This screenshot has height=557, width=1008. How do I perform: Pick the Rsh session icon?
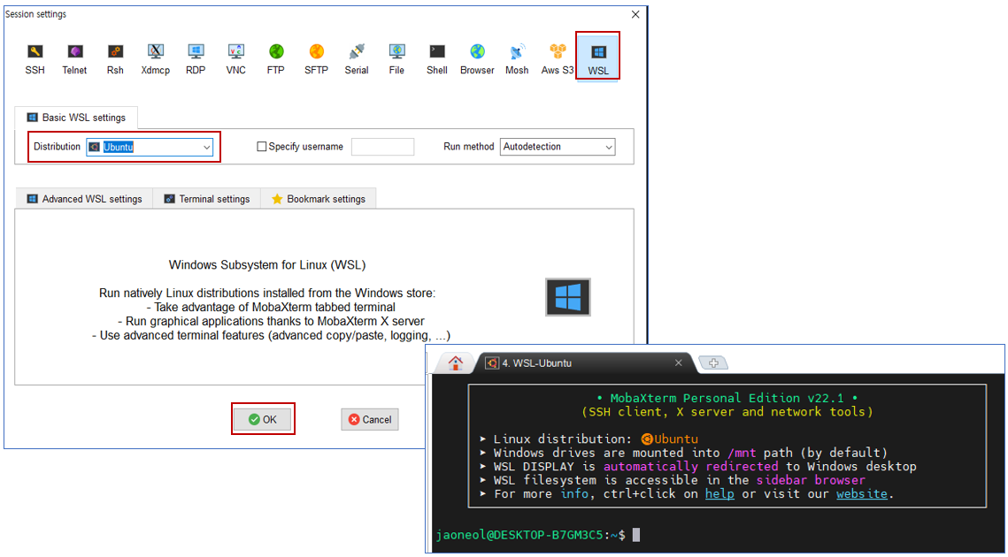point(115,59)
